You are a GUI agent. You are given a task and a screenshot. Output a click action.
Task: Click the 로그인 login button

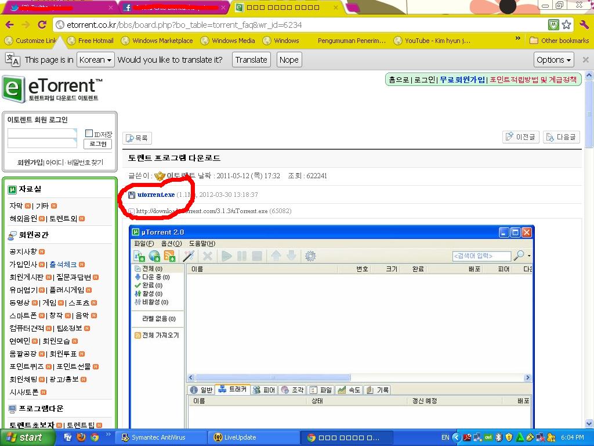[x=97, y=144]
